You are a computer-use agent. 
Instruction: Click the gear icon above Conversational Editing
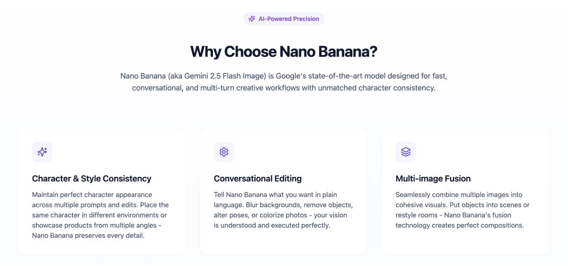224,152
